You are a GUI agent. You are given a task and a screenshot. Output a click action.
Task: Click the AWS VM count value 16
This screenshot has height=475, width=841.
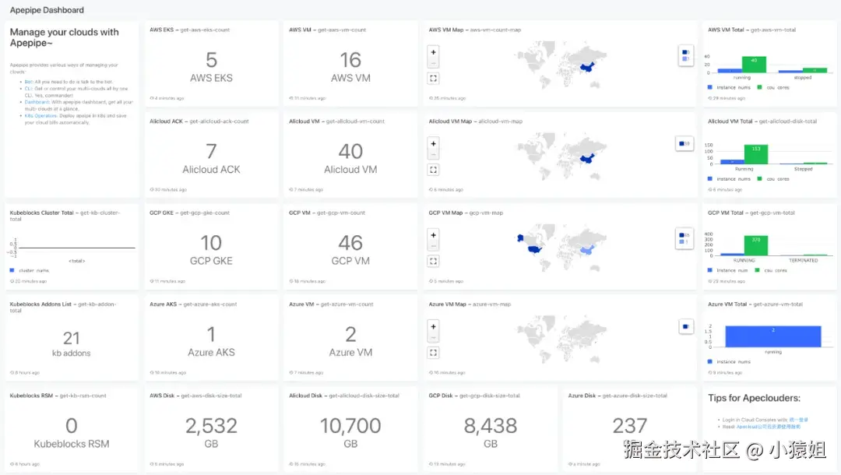[350, 60]
